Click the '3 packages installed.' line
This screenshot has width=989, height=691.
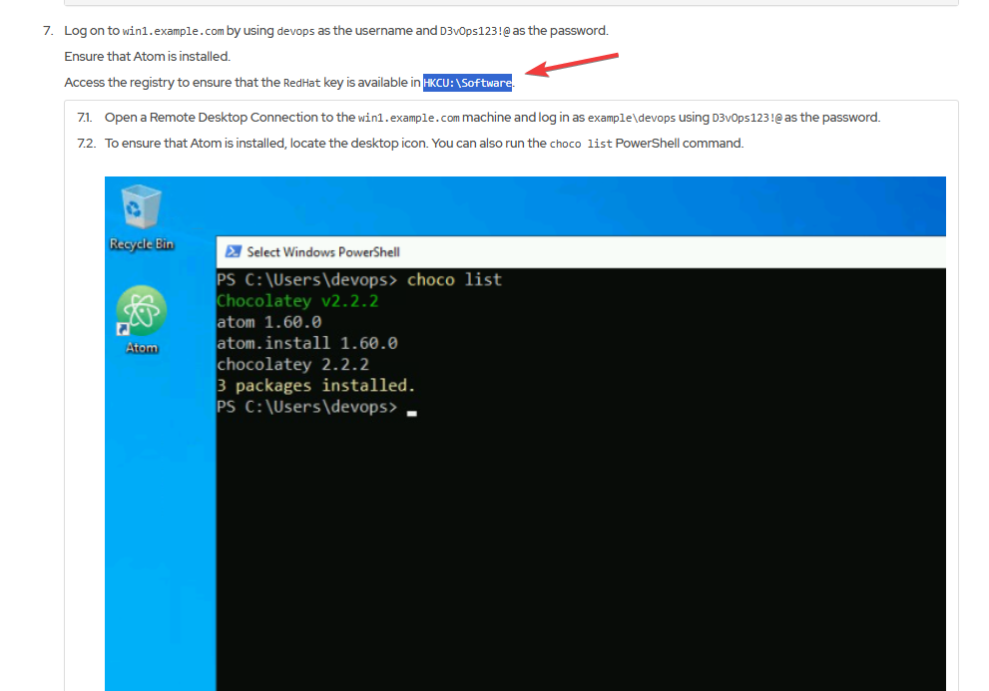316,385
